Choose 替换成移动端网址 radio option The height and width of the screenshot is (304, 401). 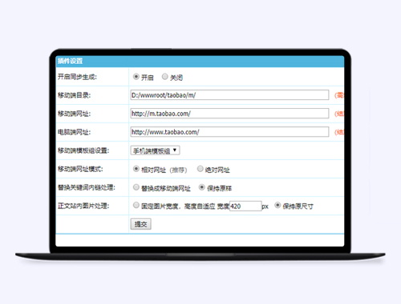tap(136, 187)
